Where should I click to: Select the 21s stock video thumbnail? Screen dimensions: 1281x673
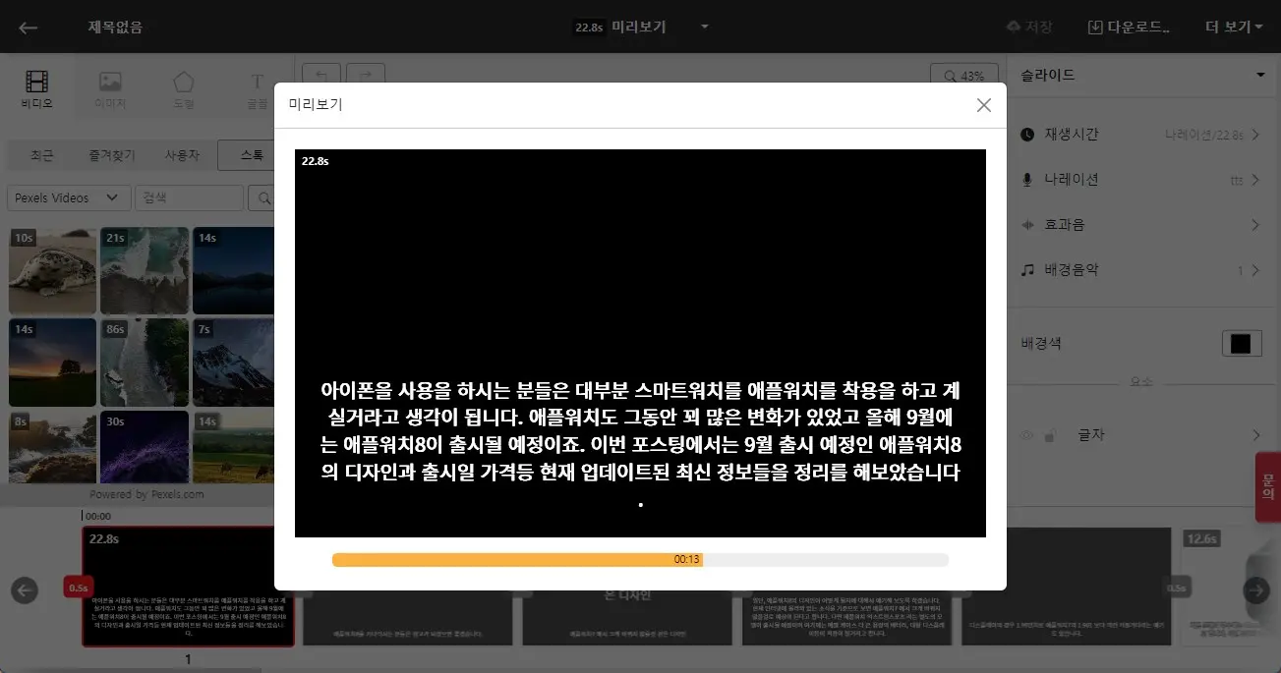pos(145,270)
